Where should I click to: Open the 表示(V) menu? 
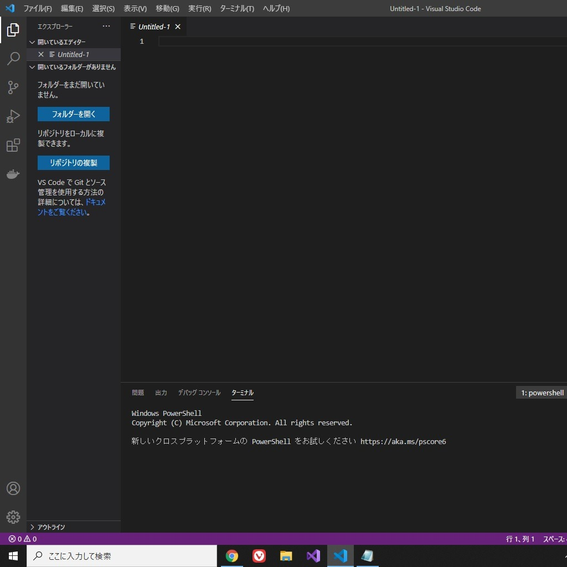tap(135, 8)
